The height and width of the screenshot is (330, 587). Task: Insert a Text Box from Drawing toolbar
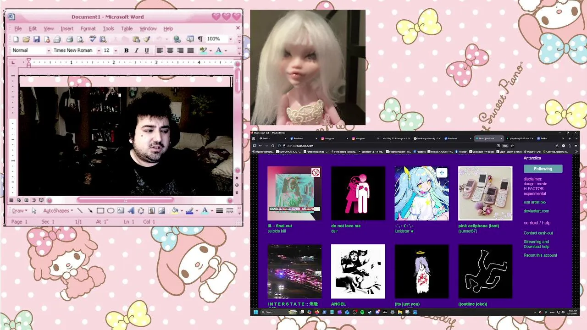pos(121,211)
